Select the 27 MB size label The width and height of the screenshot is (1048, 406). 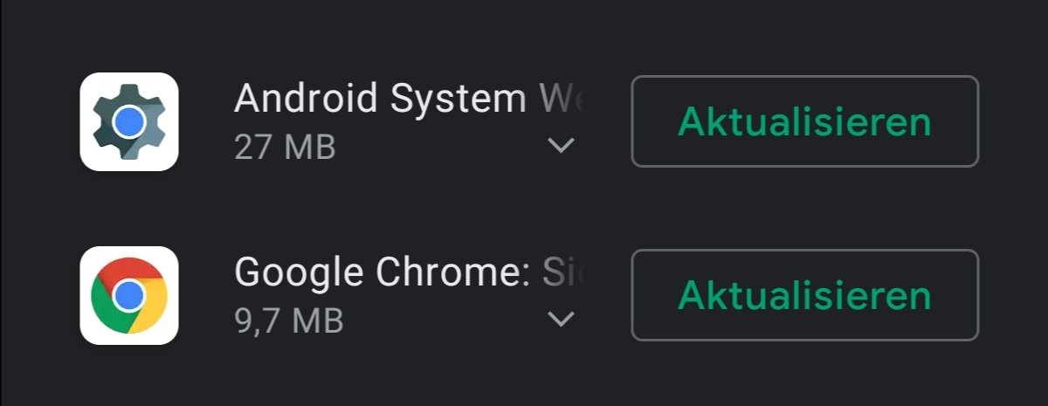pyautogui.click(x=285, y=147)
